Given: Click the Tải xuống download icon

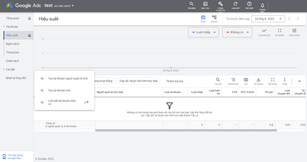Looking at the screenshot, I should pos(258,81).
